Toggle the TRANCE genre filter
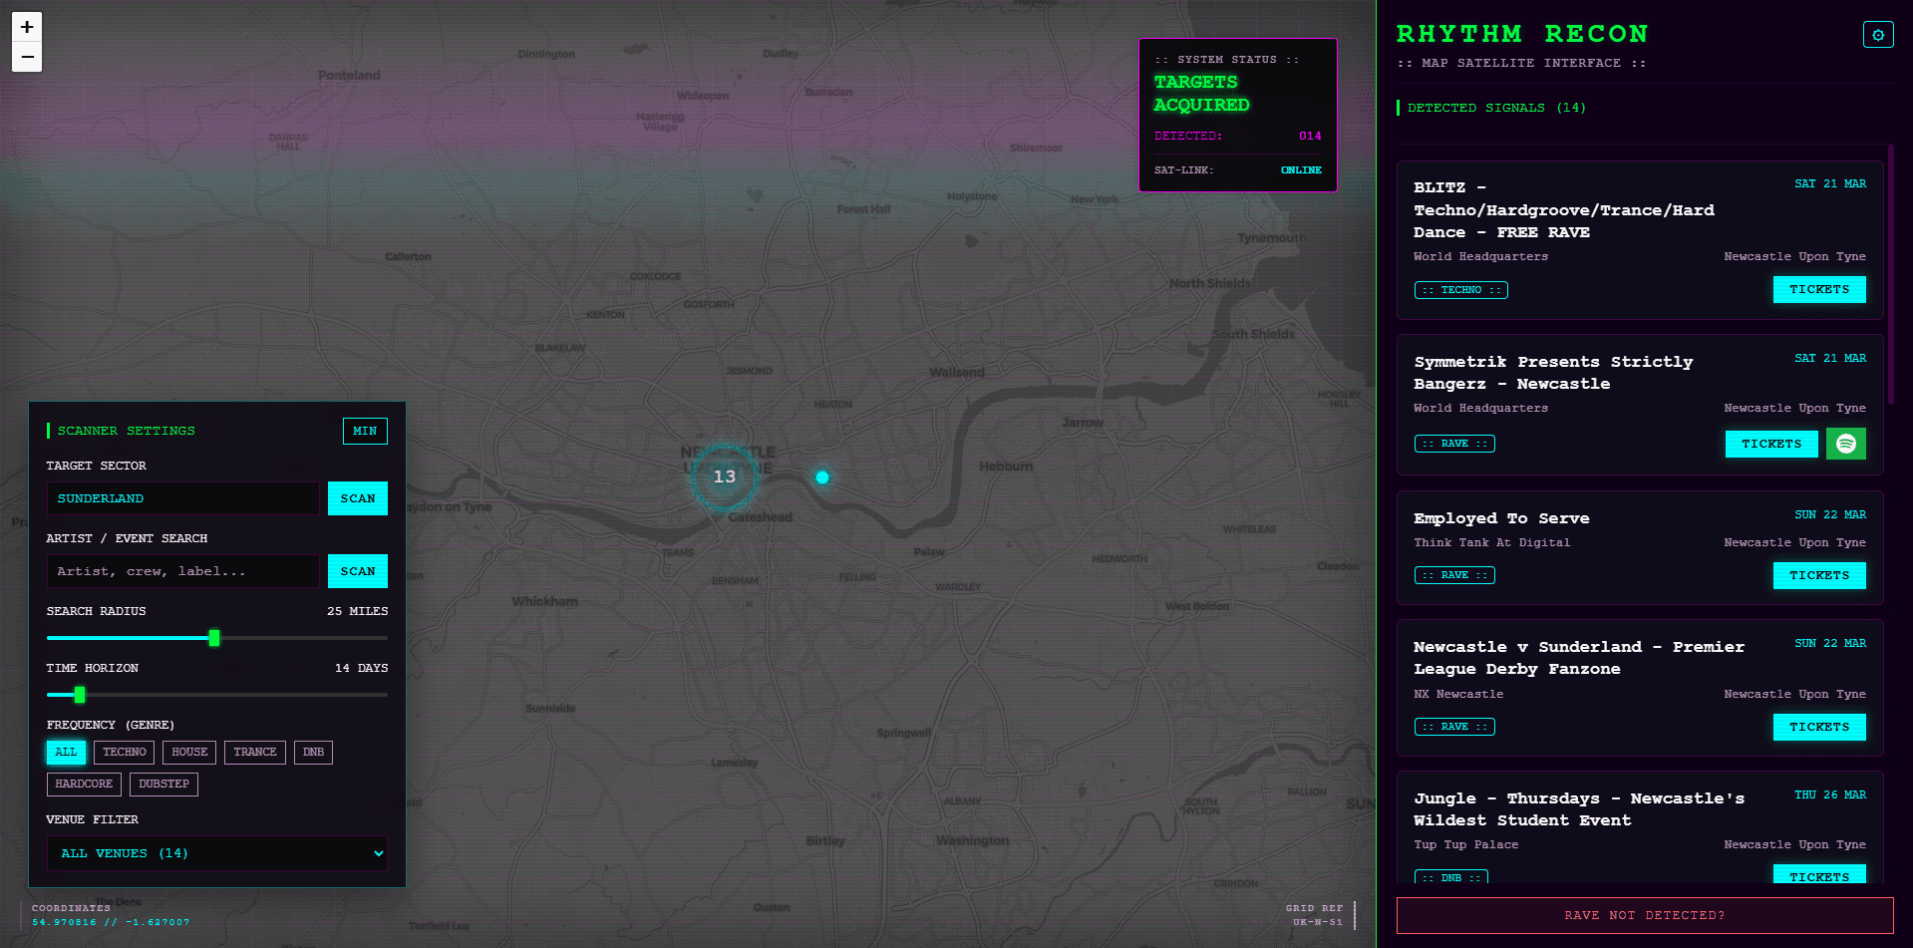 tap(255, 753)
